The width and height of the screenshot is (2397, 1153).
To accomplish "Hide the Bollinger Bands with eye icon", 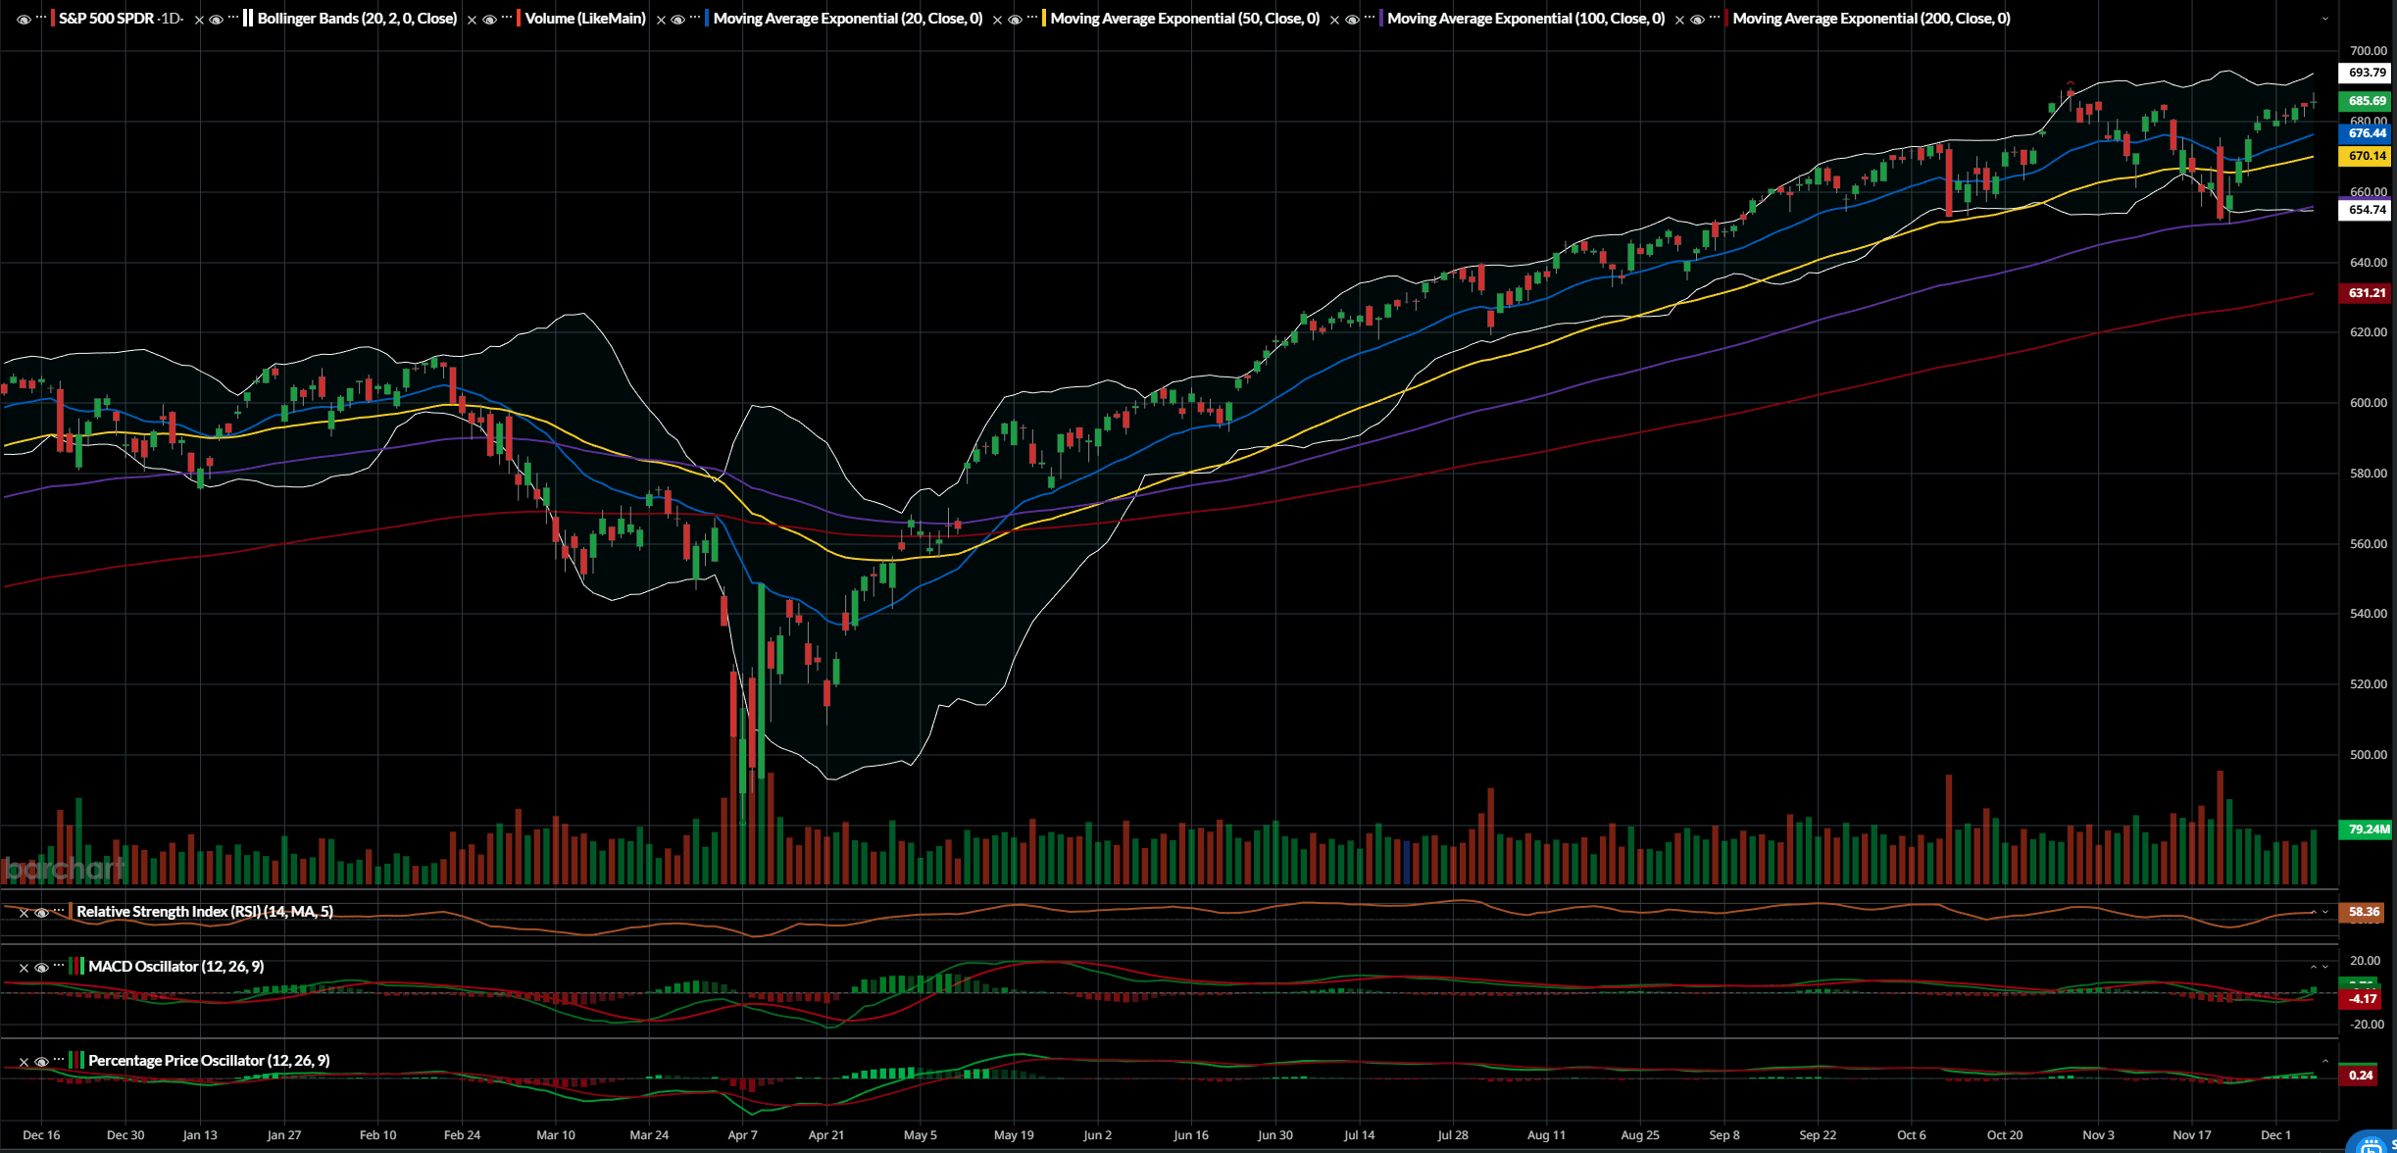I will point(217,20).
